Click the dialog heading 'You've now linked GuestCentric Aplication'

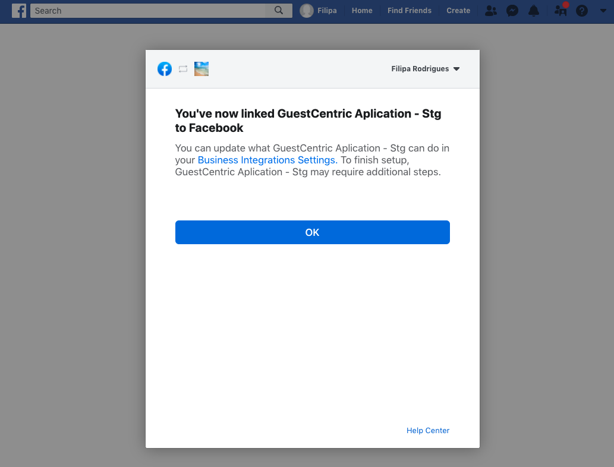[308, 121]
